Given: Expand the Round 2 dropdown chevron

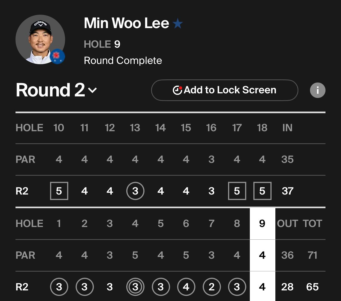Looking at the screenshot, I should tap(92, 90).
